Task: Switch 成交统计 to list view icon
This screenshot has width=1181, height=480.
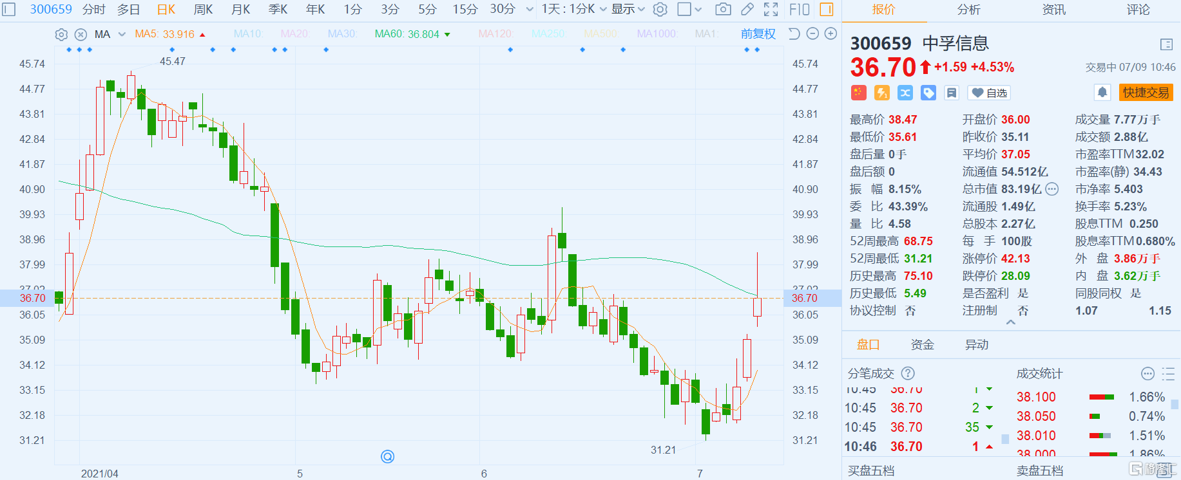Action: [1168, 374]
